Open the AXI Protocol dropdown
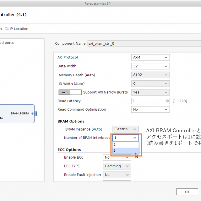 (150, 57)
